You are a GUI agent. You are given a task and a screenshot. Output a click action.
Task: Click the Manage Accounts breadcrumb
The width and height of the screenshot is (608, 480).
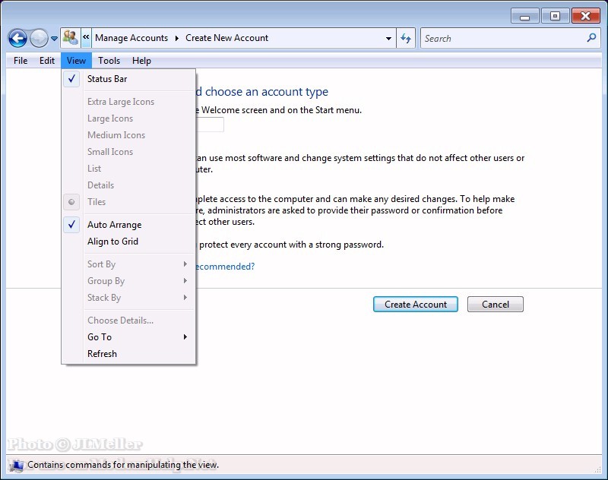(131, 38)
